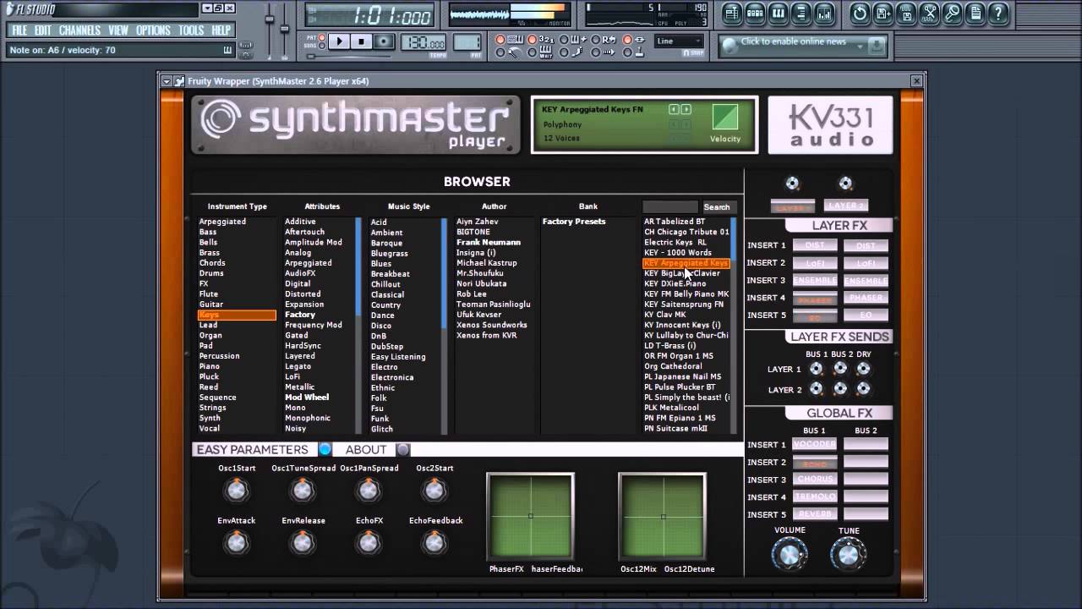Open the Playlist window icon

pyautogui.click(x=733, y=13)
